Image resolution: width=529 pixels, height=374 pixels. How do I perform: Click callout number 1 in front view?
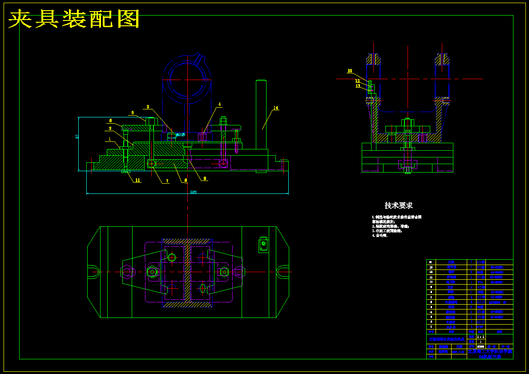[x=109, y=139]
